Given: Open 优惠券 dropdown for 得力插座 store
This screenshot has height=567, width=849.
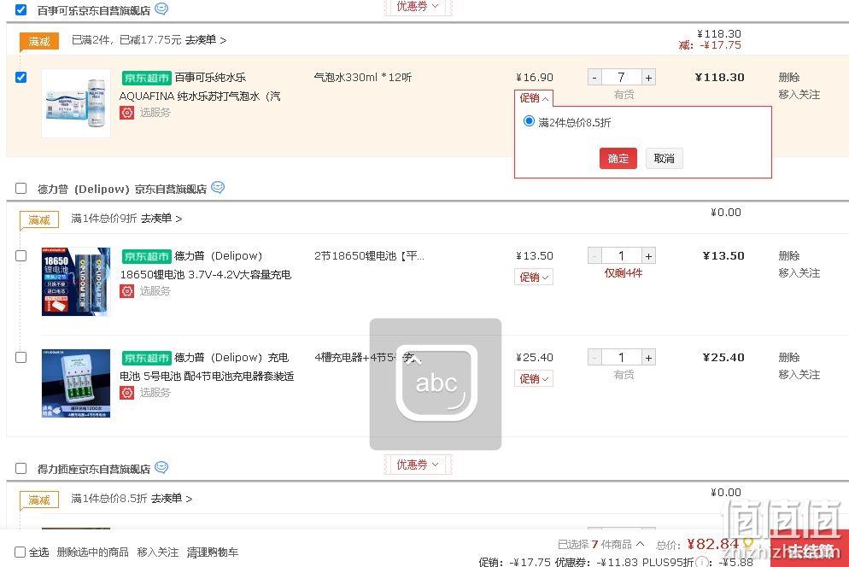Looking at the screenshot, I should point(418,465).
